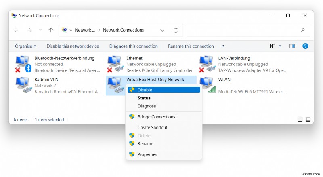Change view layout icon
The height and width of the screenshot is (177, 323).
[x=272, y=46]
